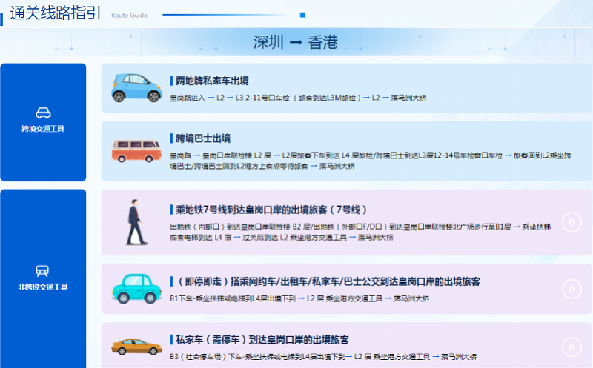Open the 跨境巴士出境 heading
This screenshot has height=368, width=593.
click(x=203, y=138)
